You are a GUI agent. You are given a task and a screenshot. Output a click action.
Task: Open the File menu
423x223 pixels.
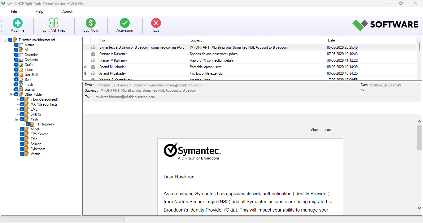(x=14, y=11)
